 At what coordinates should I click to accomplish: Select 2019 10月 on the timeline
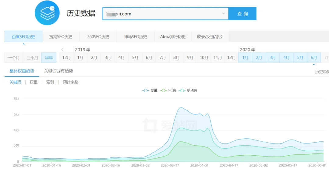click(x=204, y=57)
